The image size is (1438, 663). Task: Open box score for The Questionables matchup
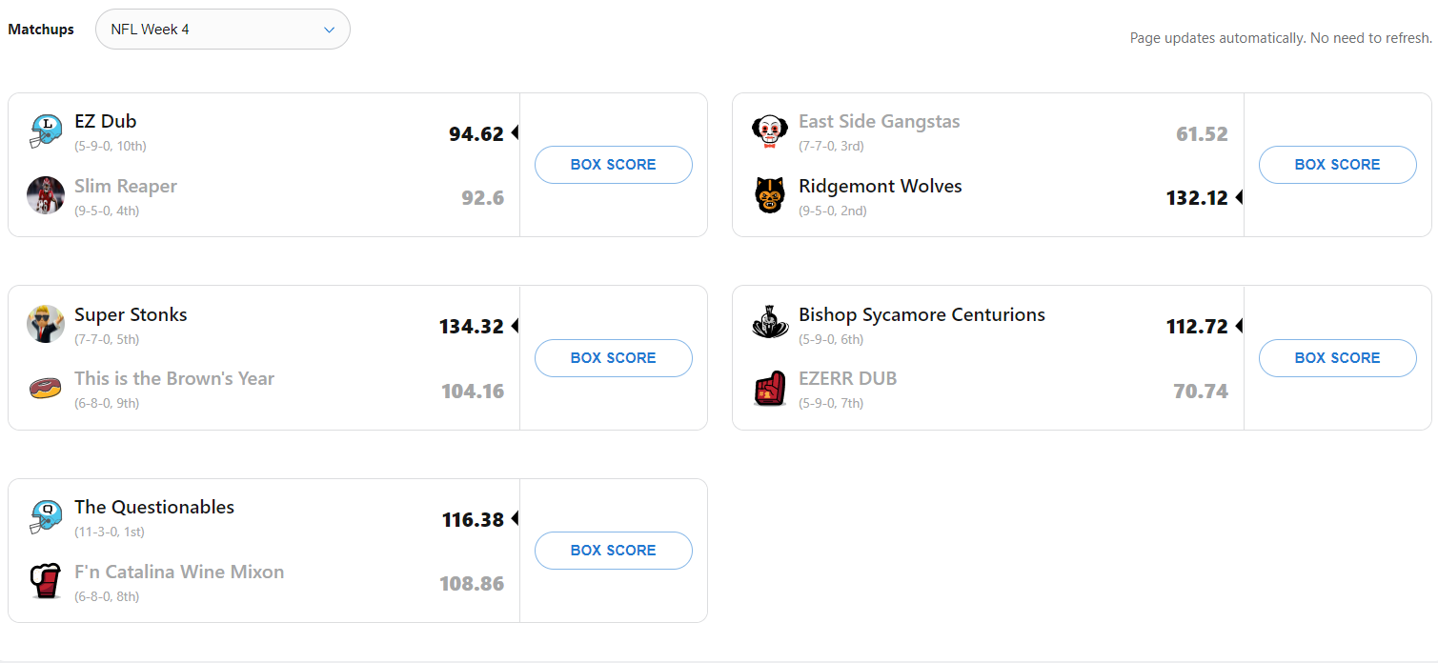point(613,551)
